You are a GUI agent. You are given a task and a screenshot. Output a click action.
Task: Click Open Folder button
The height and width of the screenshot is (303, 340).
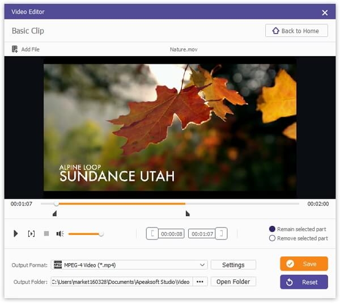pyautogui.click(x=233, y=282)
